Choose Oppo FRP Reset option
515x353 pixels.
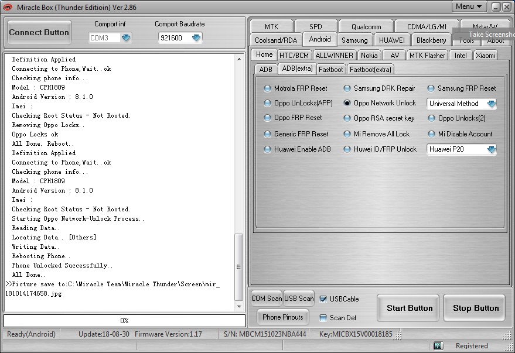coord(267,118)
